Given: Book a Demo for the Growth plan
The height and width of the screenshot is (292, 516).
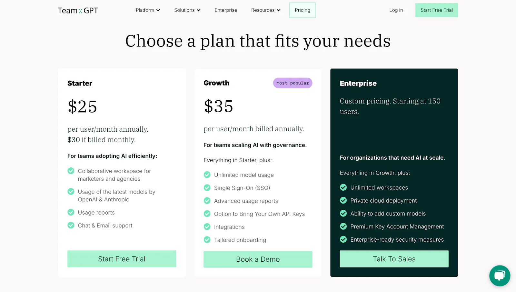Looking at the screenshot, I should [x=258, y=259].
